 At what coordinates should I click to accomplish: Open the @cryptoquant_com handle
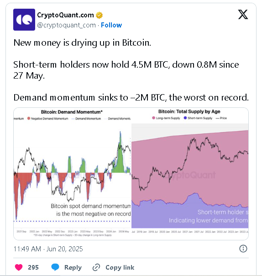coord(66,25)
